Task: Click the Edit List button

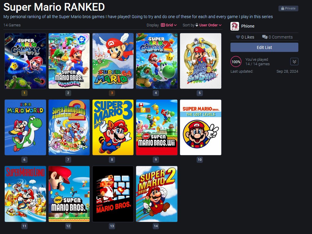Action: click(x=264, y=47)
